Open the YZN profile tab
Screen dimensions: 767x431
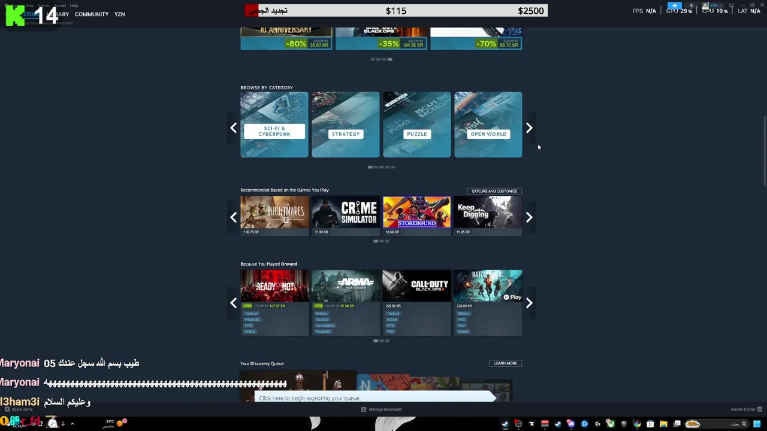tap(120, 14)
